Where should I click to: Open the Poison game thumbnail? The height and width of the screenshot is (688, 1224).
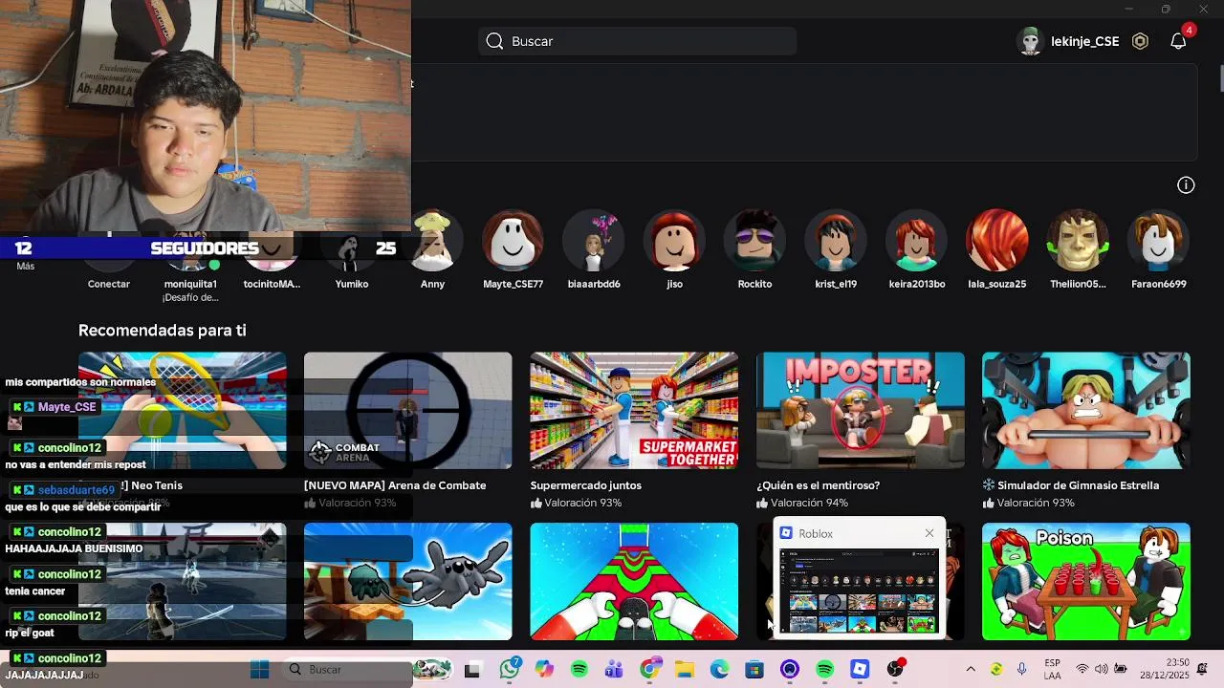click(1085, 581)
